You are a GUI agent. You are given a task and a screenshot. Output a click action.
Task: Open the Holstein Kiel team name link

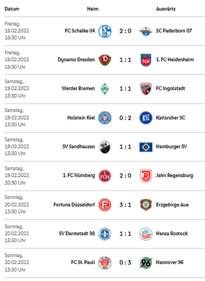[81, 118]
